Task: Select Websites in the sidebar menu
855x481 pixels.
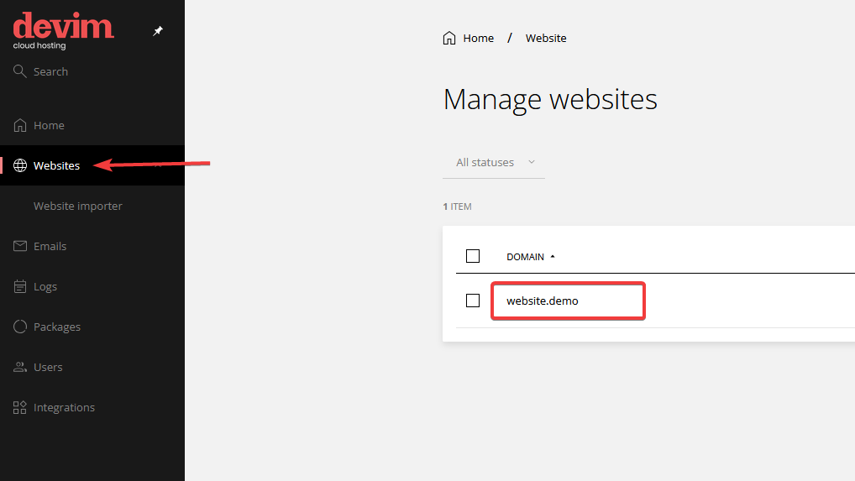Action: [x=56, y=165]
